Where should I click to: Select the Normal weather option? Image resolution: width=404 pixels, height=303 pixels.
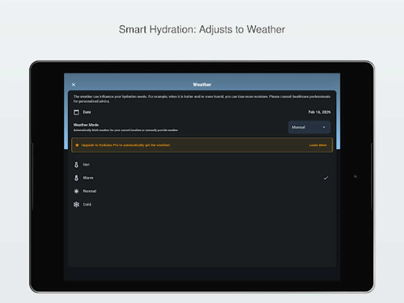coord(202,191)
